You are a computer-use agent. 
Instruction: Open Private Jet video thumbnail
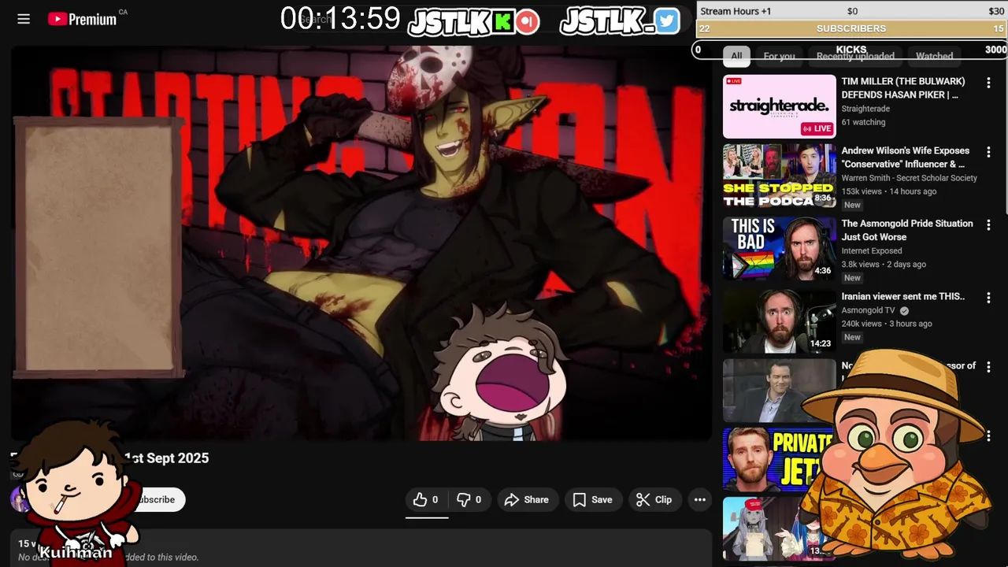point(779,459)
